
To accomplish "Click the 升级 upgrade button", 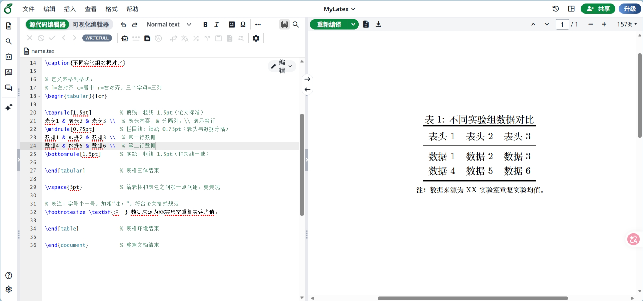I will (630, 9).
